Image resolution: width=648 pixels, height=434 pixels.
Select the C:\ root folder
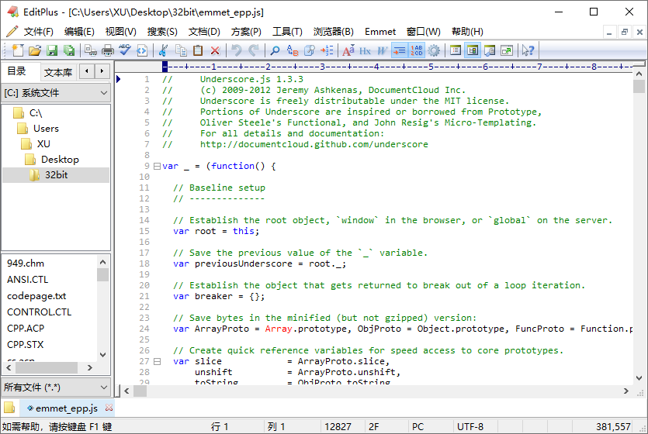(36, 112)
